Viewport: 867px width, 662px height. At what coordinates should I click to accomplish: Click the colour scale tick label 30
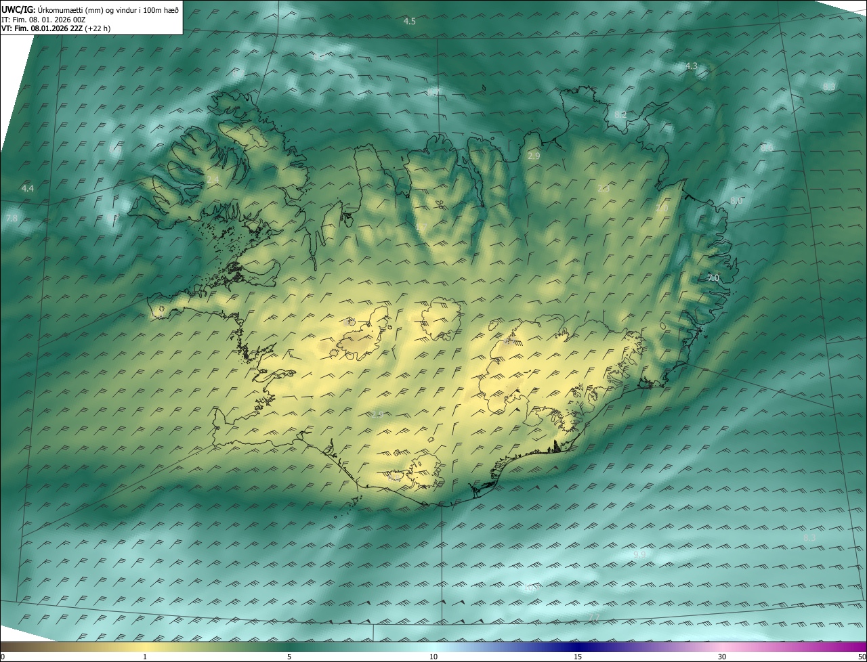(x=722, y=657)
